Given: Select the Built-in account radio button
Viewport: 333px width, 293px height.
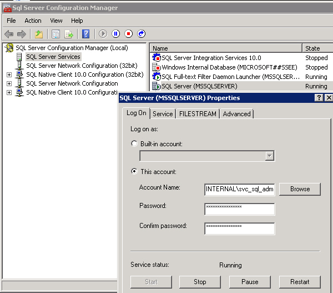Looking at the screenshot, I should tap(134, 143).
